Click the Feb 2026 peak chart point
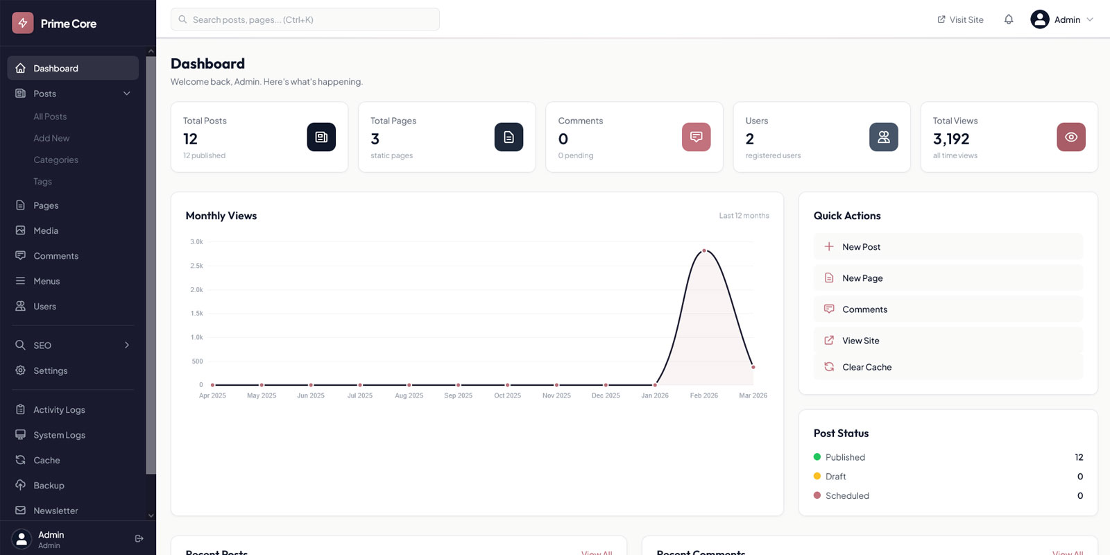 (x=704, y=250)
